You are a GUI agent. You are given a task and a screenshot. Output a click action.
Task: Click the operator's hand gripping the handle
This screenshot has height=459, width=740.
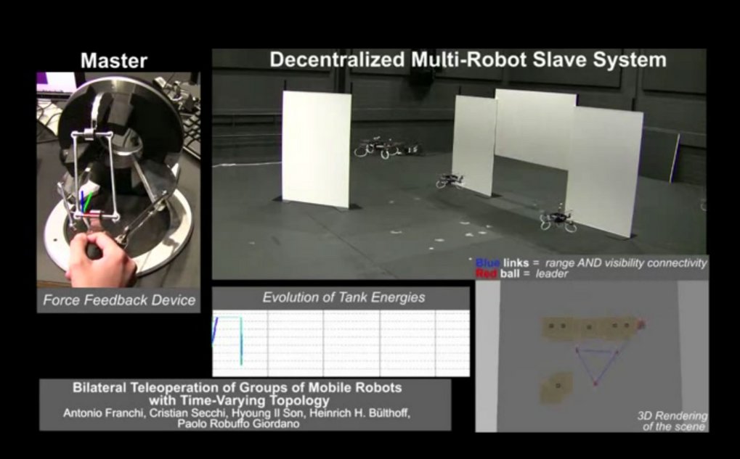pyautogui.click(x=102, y=257)
